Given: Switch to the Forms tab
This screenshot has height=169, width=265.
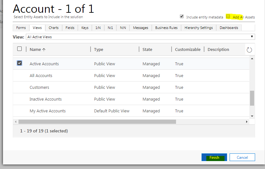Looking at the screenshot, I should [21, 28].
